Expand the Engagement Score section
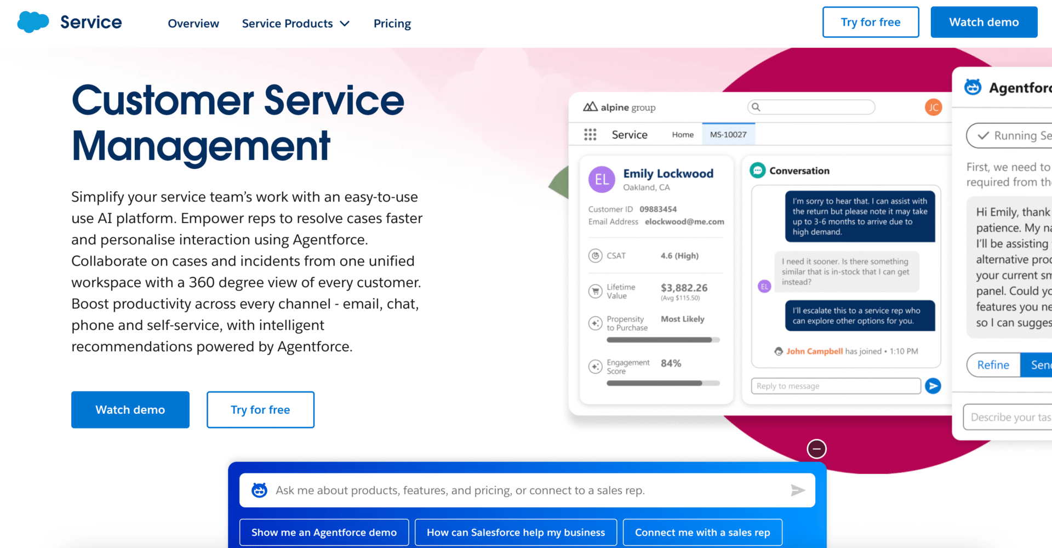Image resolution: width=1052 pixels, height=548 pixels. coord(596,366)
